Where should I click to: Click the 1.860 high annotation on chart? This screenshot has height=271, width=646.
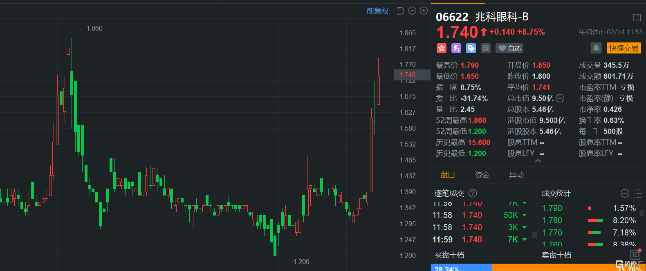[94, 28]
